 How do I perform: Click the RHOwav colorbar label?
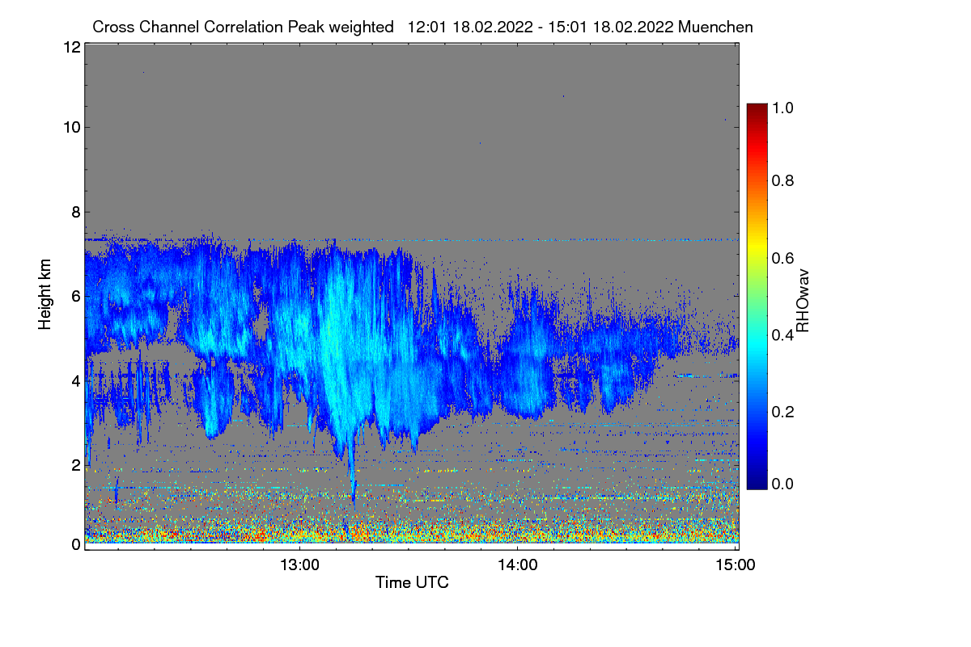pyautogui.click(x=804, y=302)
